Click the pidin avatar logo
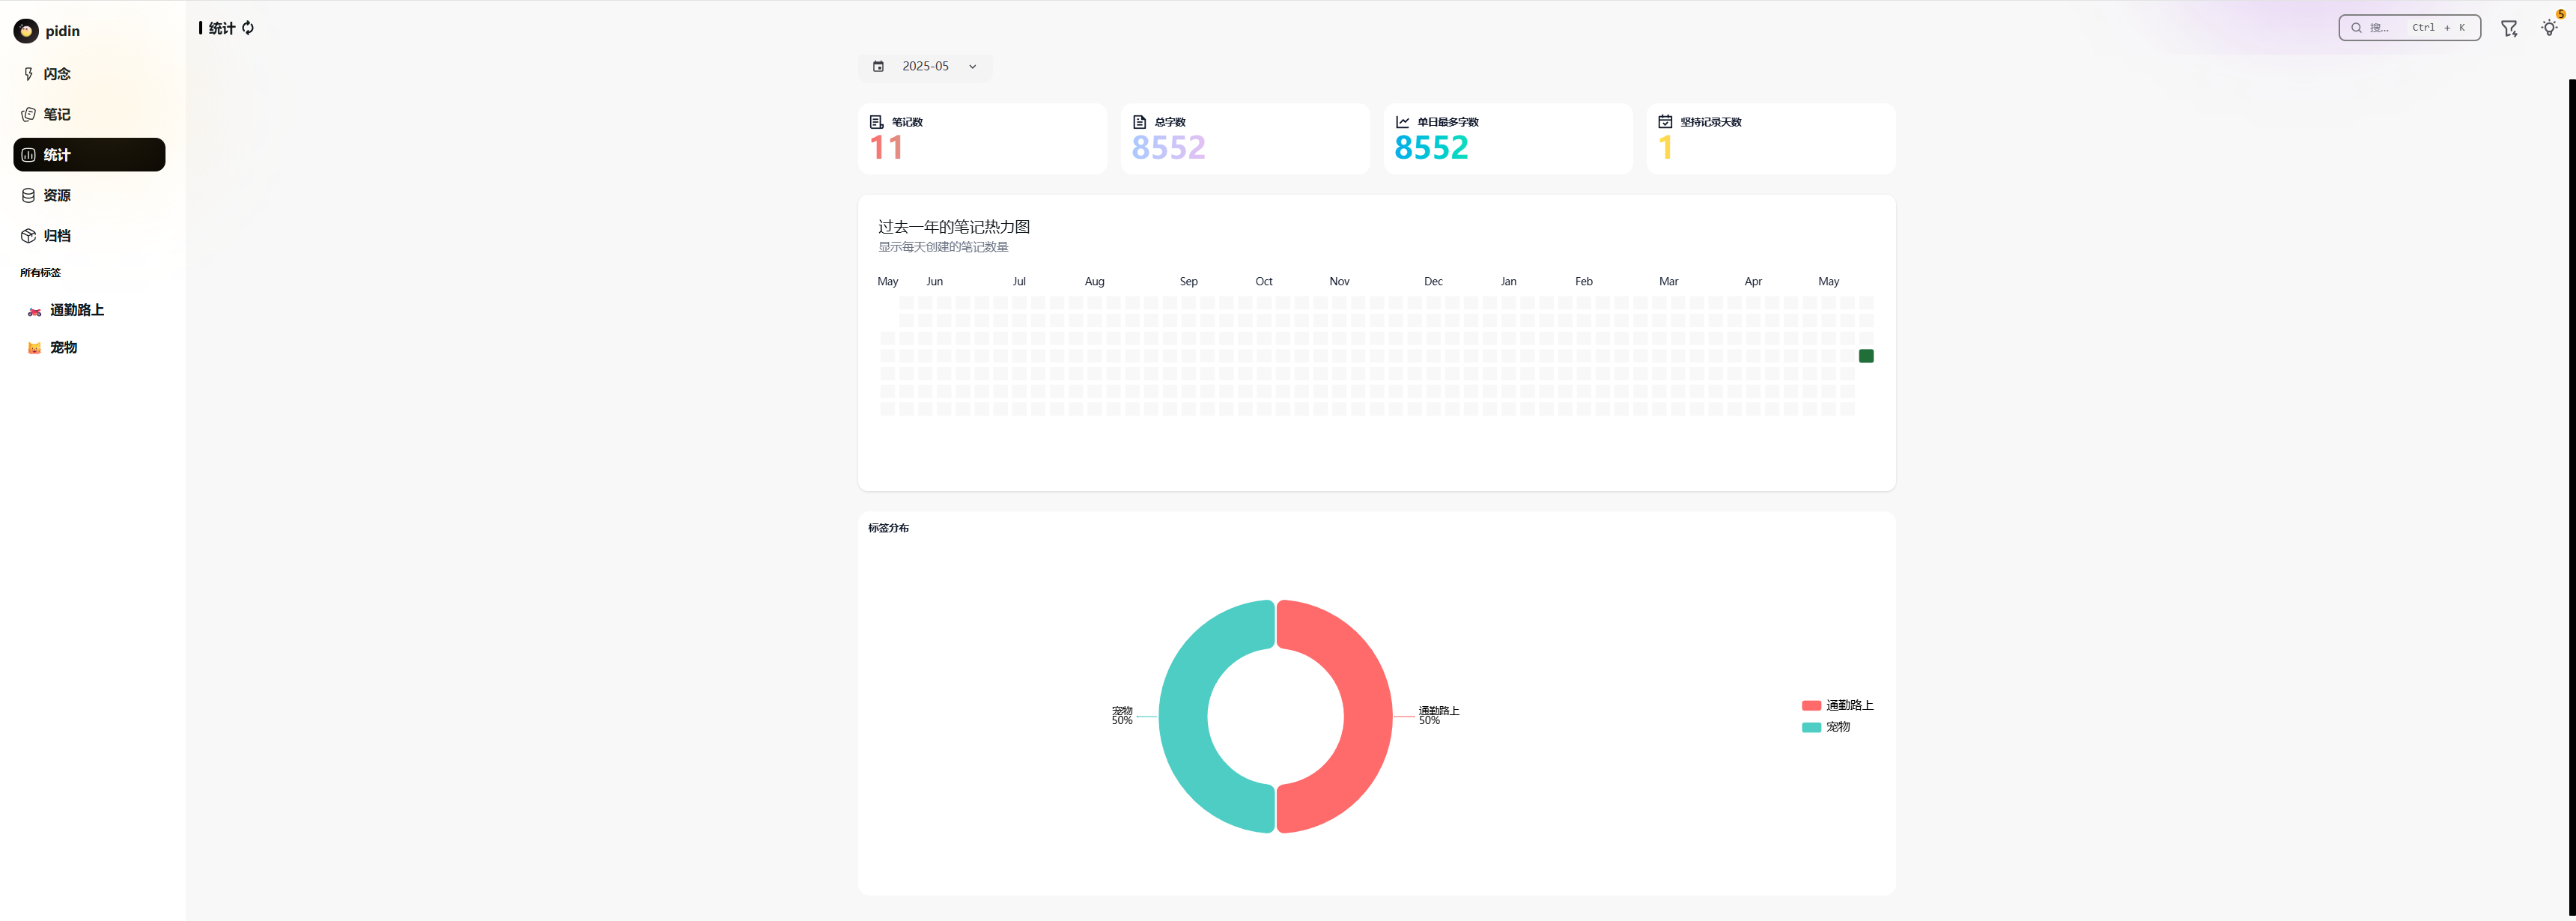This screenshot has height=921, width=2576. pyautogui.click(x=26, y=31)
